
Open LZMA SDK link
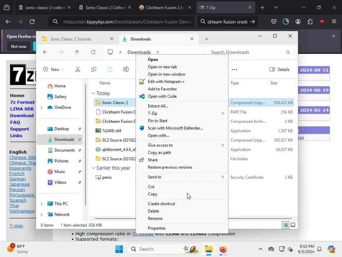point(22,109)
